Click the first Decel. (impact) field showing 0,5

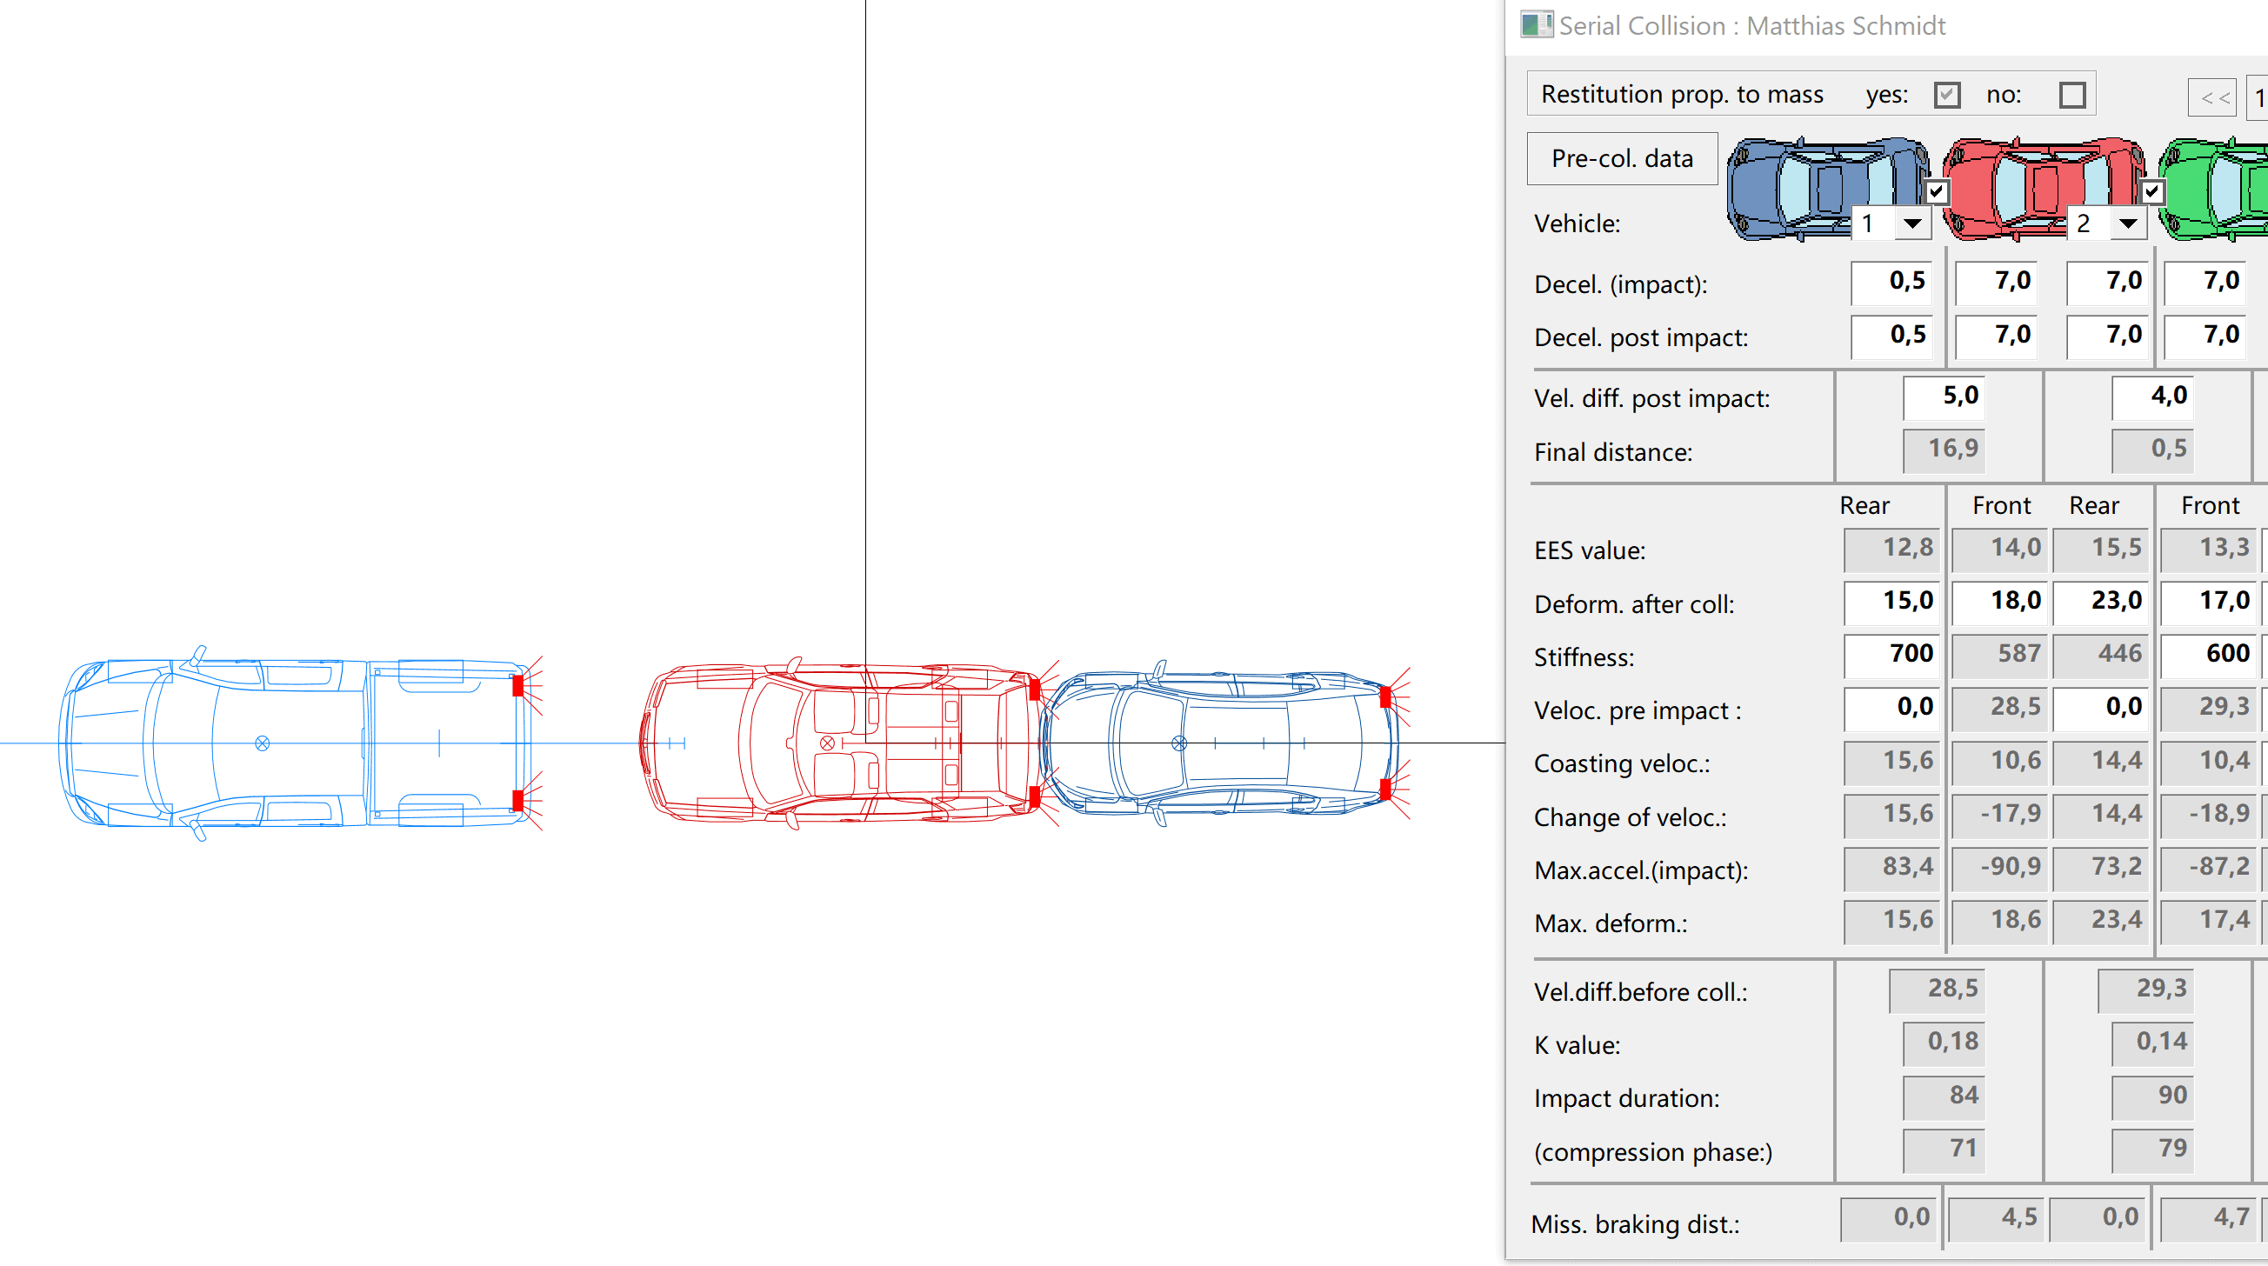[1891, 282]
